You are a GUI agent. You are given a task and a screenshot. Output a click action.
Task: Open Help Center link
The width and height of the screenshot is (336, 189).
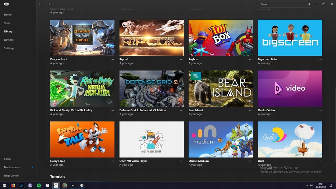click(11, 176)
